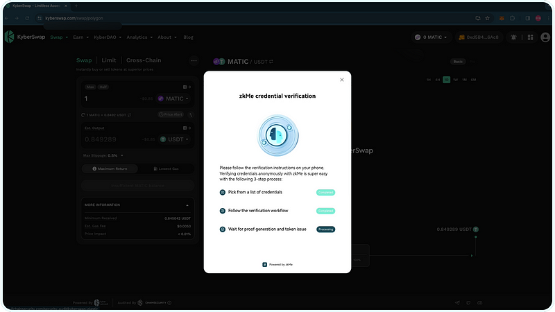Refresh the 1 MATIC rate icon

coord(83,115)
